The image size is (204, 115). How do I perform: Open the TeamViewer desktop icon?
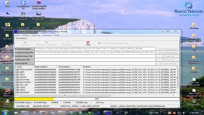click(x=23, y=5)
